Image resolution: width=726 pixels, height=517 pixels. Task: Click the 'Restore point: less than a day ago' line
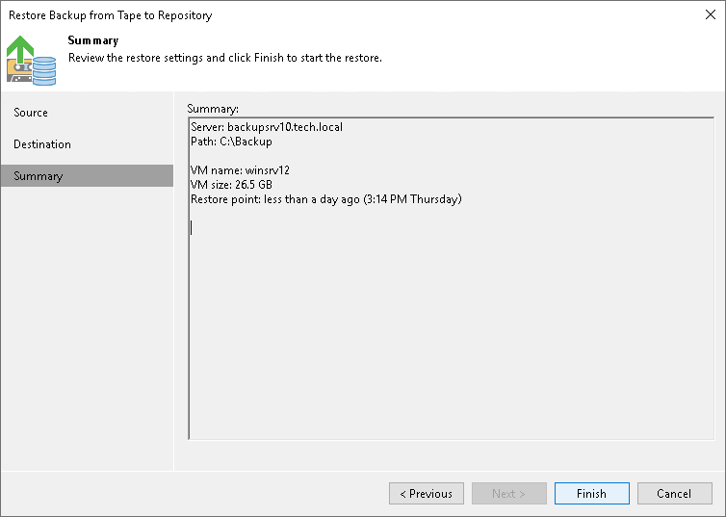[x=326, y=199]
